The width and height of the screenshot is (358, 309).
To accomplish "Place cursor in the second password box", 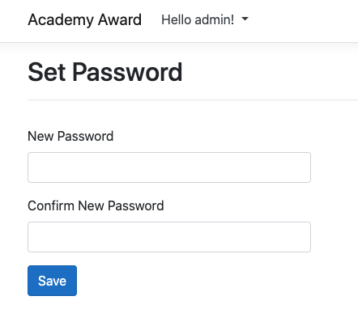I will [x=169, y=237].
